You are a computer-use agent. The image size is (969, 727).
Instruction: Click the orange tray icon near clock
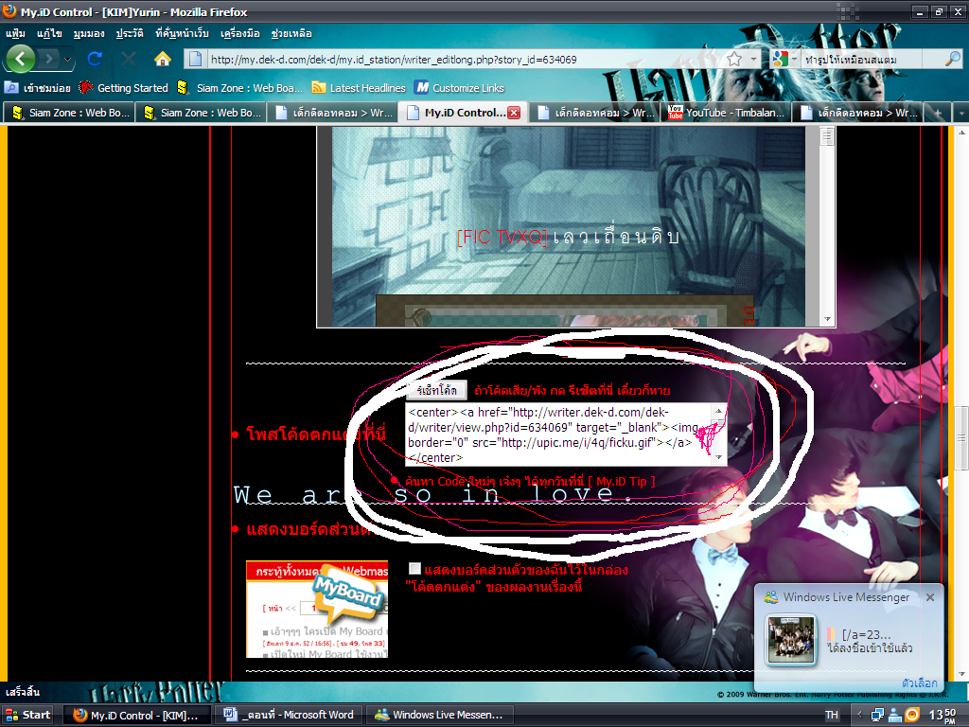click(911, 716)
